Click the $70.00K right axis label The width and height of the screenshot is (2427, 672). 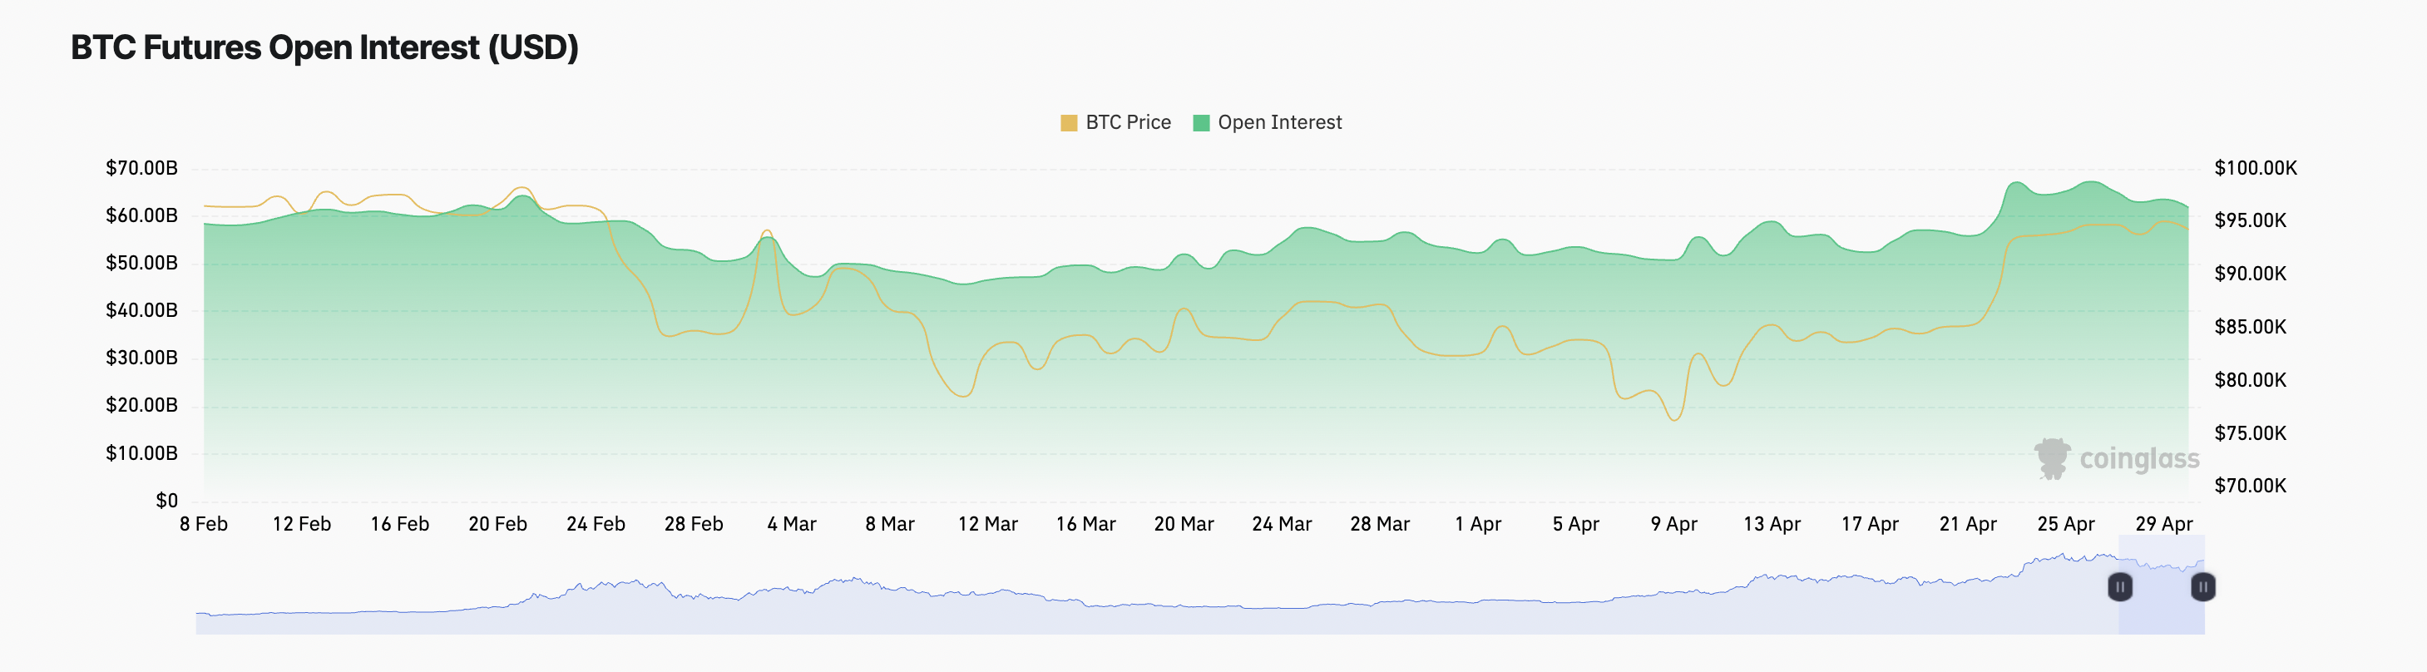[2249, 486]
